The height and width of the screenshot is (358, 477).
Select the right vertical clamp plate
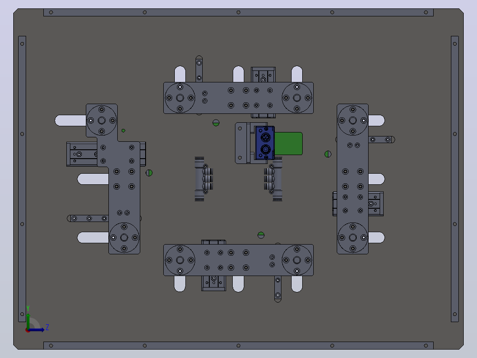point(353,179)
